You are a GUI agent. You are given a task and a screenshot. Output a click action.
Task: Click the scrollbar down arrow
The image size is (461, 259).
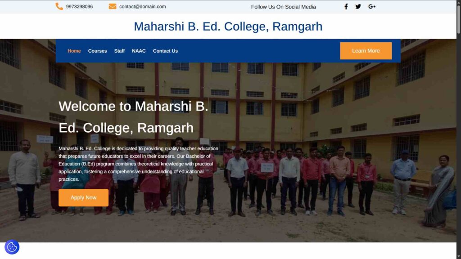458,256
